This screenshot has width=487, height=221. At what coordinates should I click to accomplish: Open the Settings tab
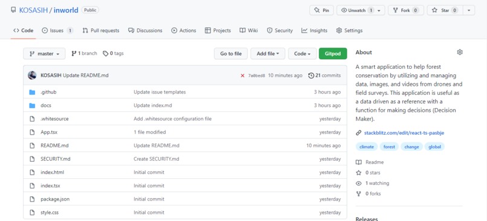349,30
